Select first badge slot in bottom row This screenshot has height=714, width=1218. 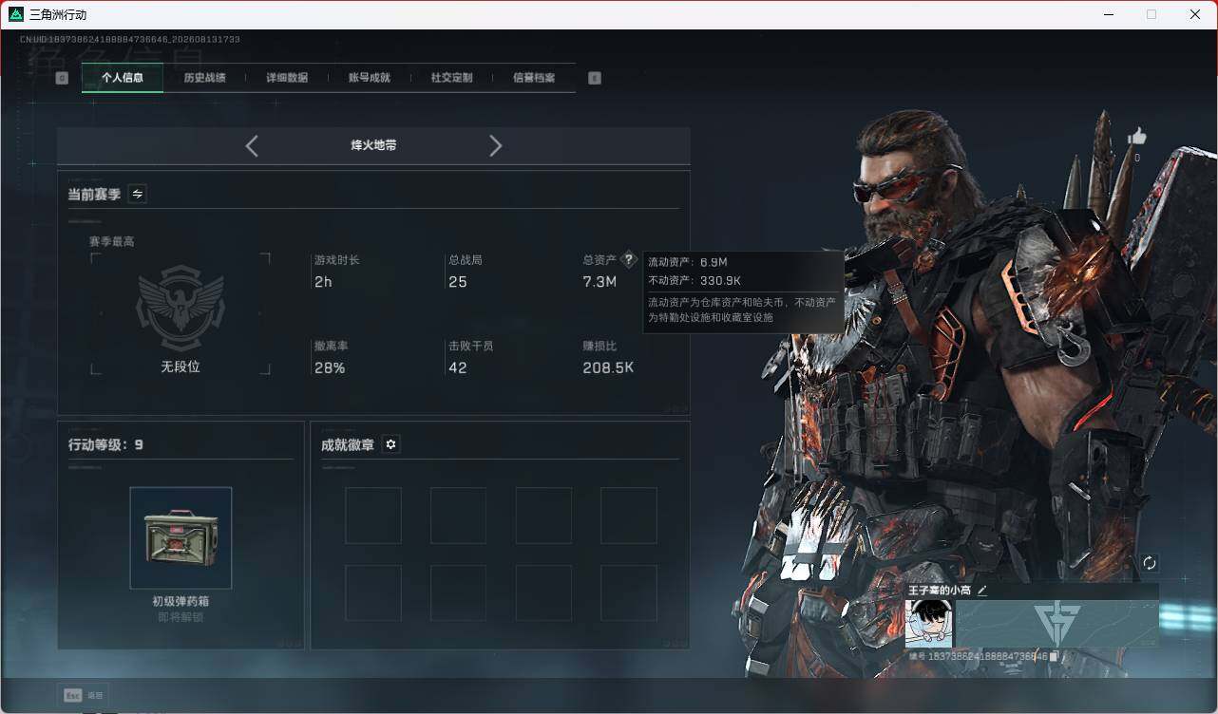pos(372,593)
